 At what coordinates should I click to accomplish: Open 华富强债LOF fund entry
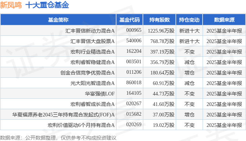coord(100,94)
